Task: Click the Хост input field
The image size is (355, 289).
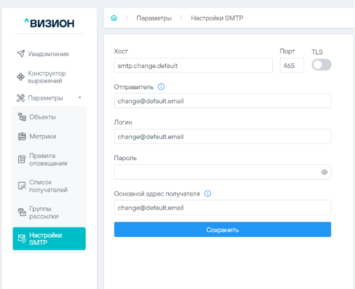Action: [x=193, y=66]
